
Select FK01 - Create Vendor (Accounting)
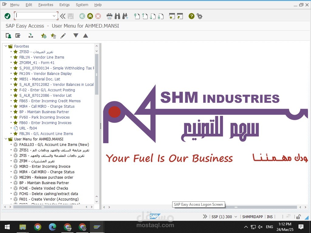pos(49,199)
